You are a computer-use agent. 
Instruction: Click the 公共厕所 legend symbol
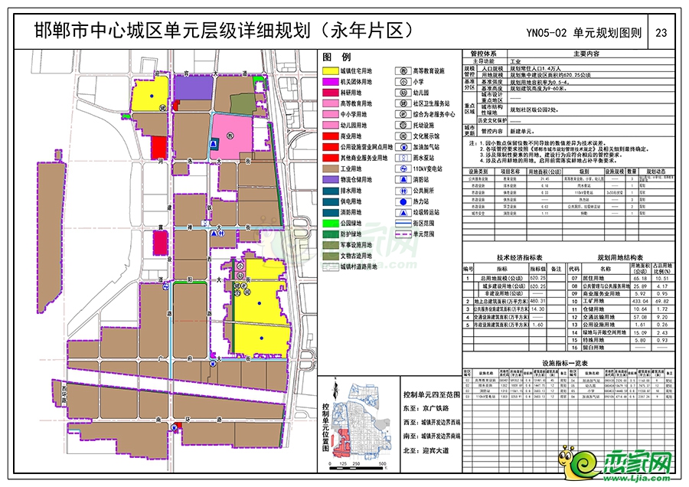pyautogui.click(x=403, y=191)
